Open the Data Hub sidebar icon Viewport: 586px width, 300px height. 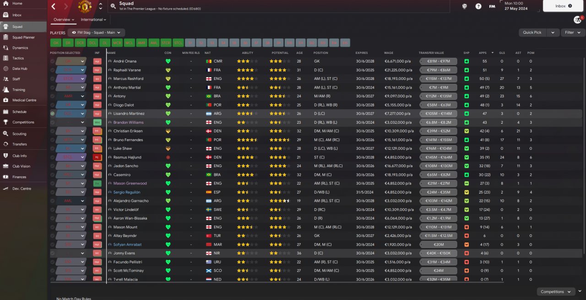pyautogui.click(x=5, y=68)
